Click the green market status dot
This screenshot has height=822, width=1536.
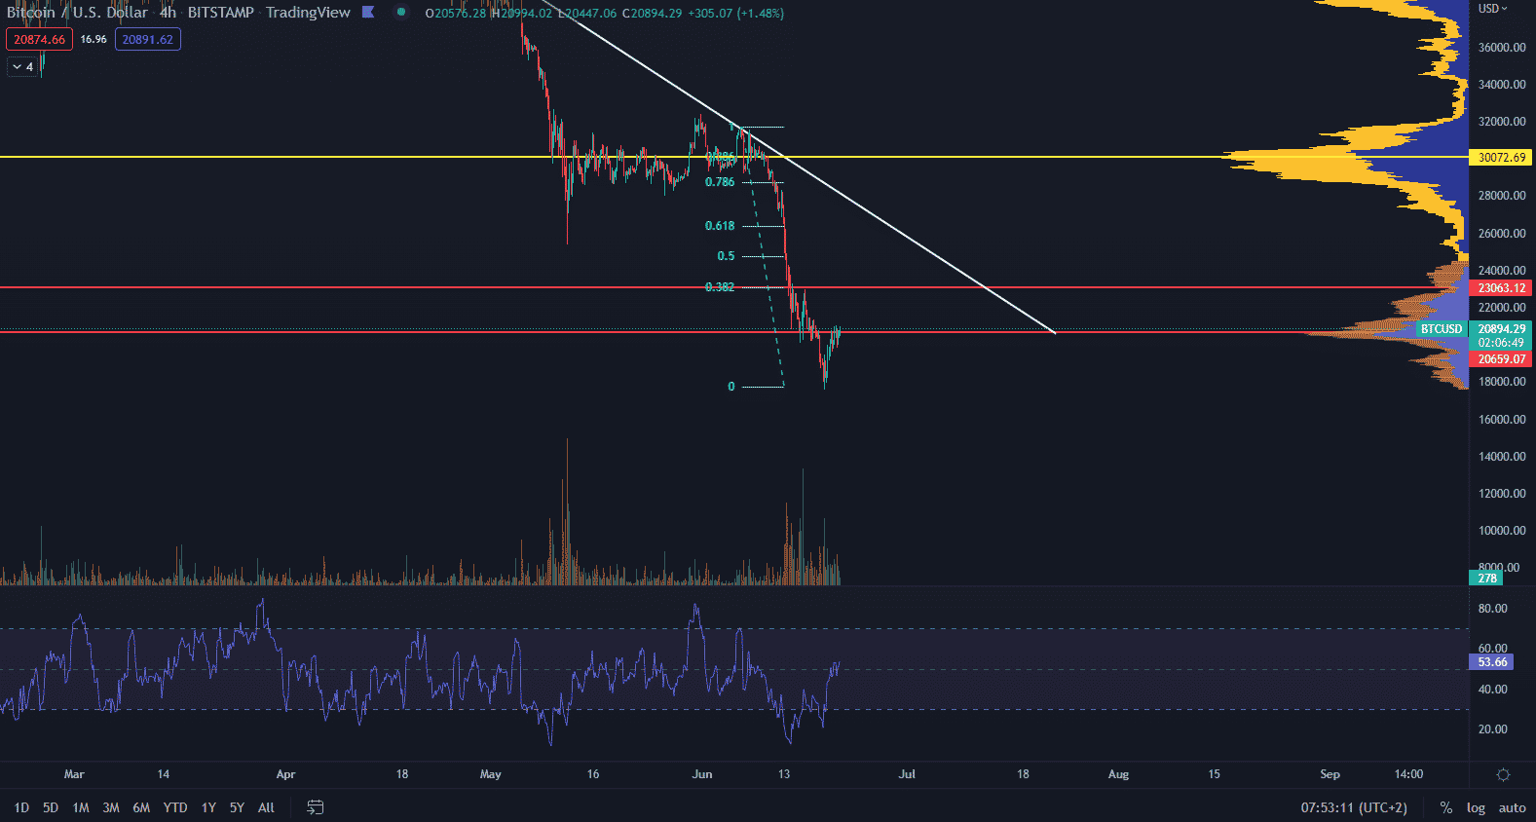tap(401, 13)
